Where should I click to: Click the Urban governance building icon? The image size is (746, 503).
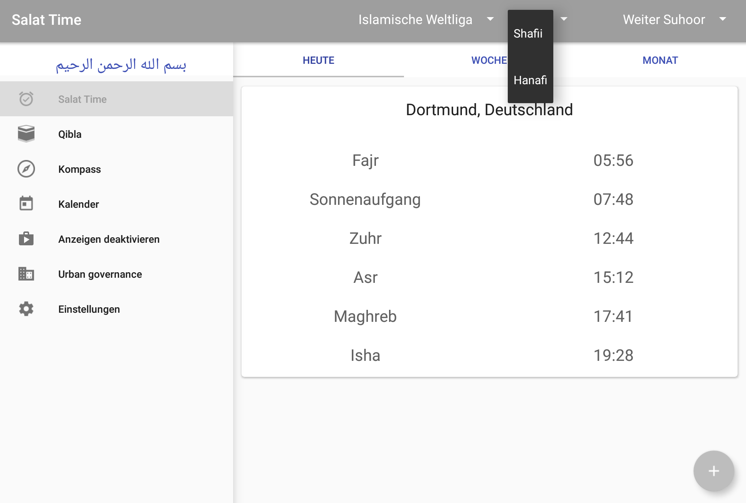(x=26, y=274)
